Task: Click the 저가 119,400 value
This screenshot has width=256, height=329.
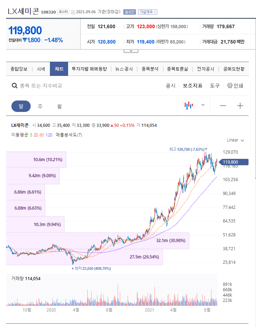Action: coord(145,42)
